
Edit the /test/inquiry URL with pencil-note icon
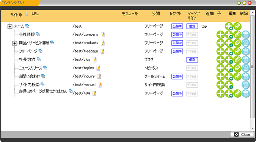pos(99,76)
